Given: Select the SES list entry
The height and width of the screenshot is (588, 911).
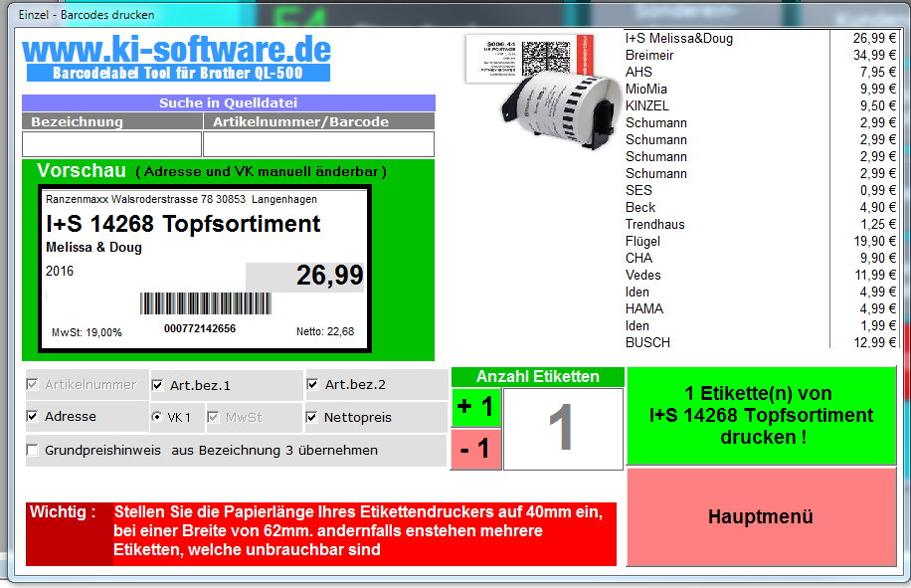Looking at the screenshot, I should [x=761, y=191].
